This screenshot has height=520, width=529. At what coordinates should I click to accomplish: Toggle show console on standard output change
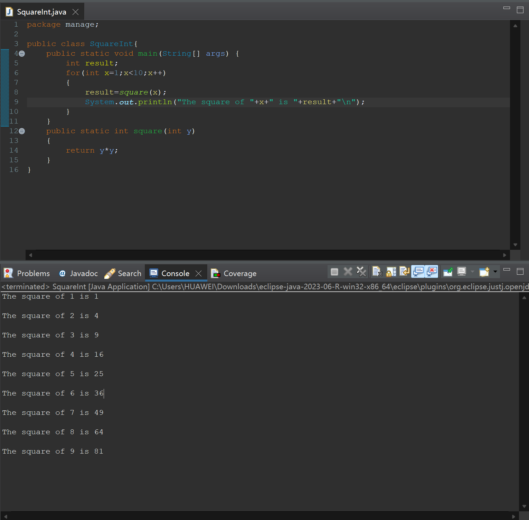(x=418, y=272)
